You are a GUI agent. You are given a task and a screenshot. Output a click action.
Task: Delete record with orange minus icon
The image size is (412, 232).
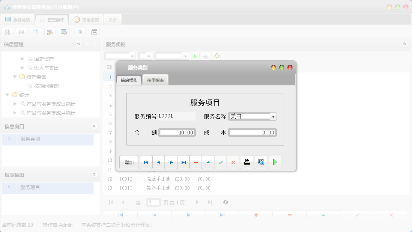(196, 162)
